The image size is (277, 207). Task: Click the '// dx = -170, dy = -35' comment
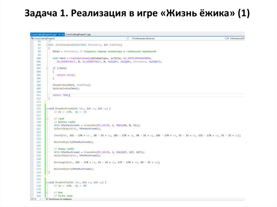point(70,112)
